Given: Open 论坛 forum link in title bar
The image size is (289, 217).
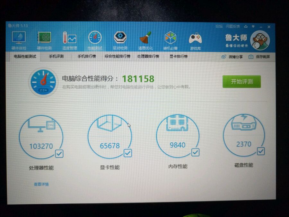Looking at the screenshot, I should coord(219,26).
